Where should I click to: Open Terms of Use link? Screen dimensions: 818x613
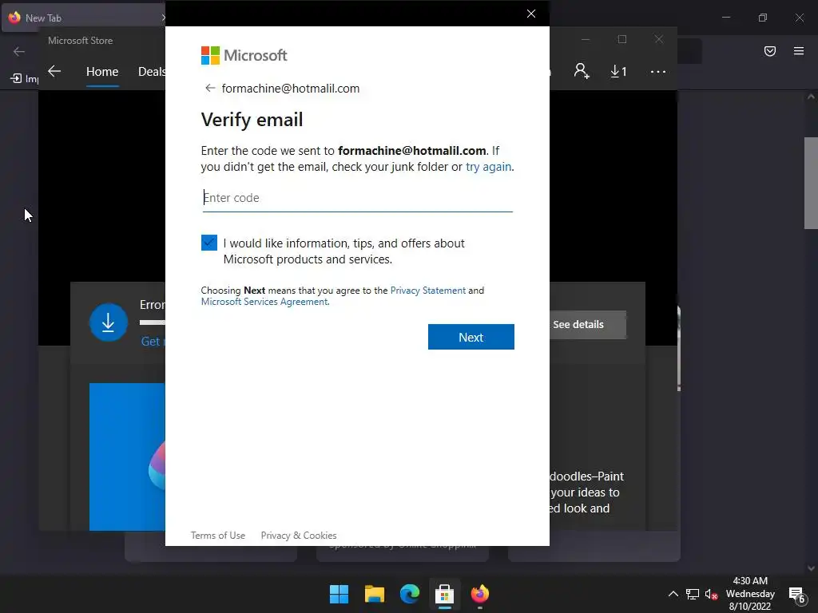217,536
